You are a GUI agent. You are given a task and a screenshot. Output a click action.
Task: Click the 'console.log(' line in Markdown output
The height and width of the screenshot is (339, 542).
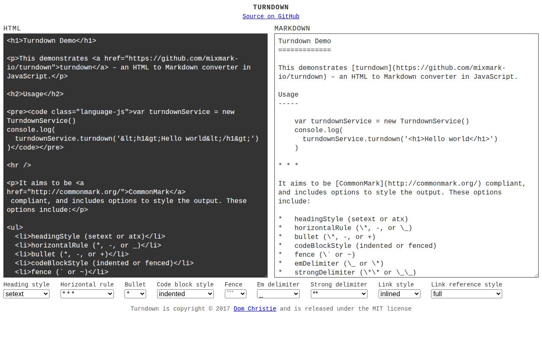319,130
